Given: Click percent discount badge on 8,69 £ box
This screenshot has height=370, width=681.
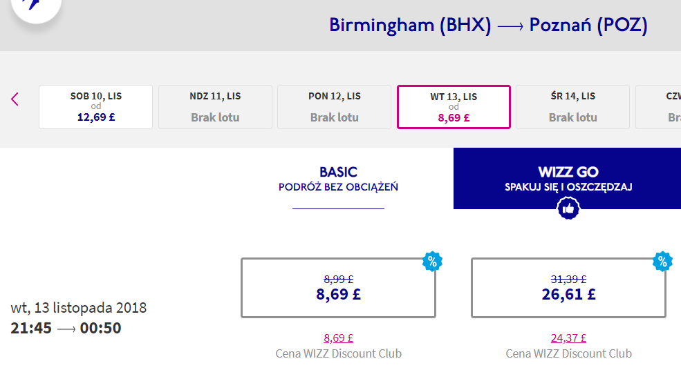Looking at the screenshot, I should click(432, 262).
